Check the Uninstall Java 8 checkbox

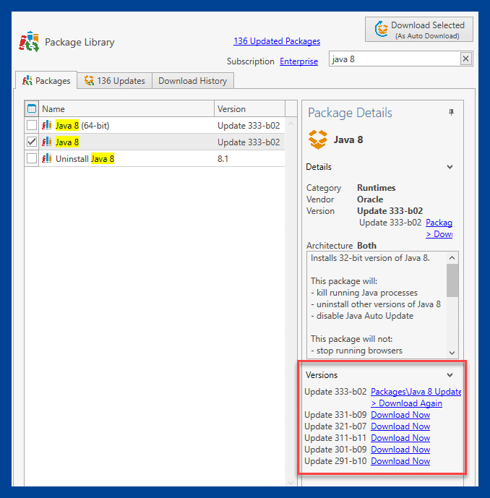click(32, 158)
